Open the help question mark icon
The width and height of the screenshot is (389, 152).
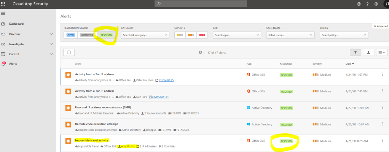tap(367, 4)
